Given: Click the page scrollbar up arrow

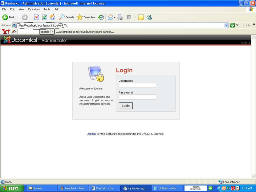Looking at the screenshot, I should [x=253, y=37].
